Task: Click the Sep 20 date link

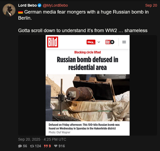Action: (x=151, y=5)
